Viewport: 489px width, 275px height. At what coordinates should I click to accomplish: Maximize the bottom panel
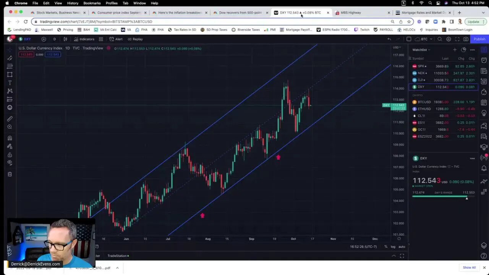click(402, 256)
